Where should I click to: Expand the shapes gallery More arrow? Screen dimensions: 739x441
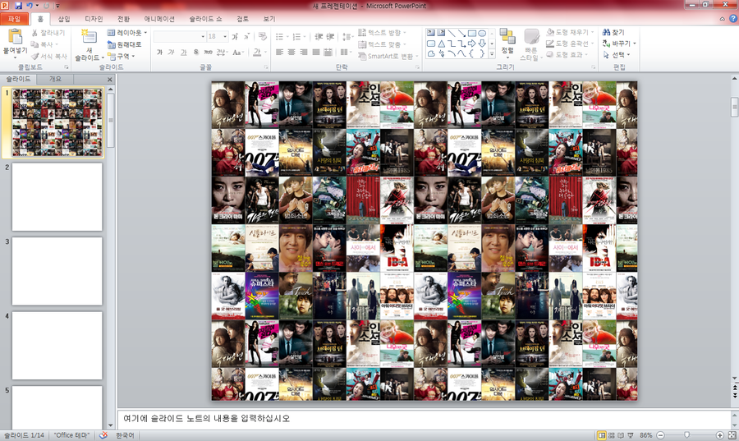pyautogui.click(x=492, y=54)
